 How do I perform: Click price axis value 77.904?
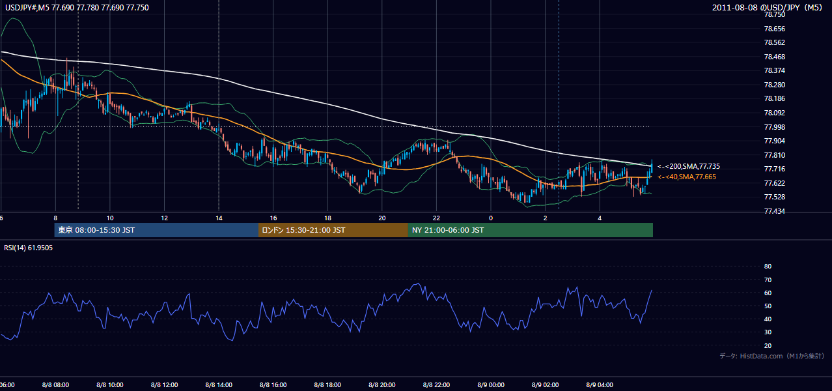coord(774,141)
